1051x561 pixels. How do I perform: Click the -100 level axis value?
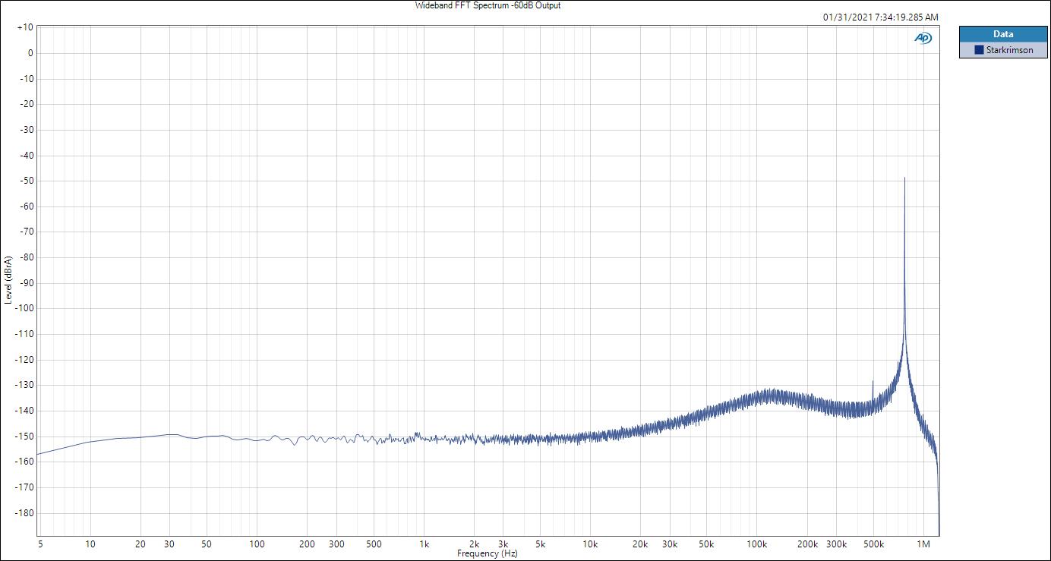pyautogui.click(x=23, y=308)
